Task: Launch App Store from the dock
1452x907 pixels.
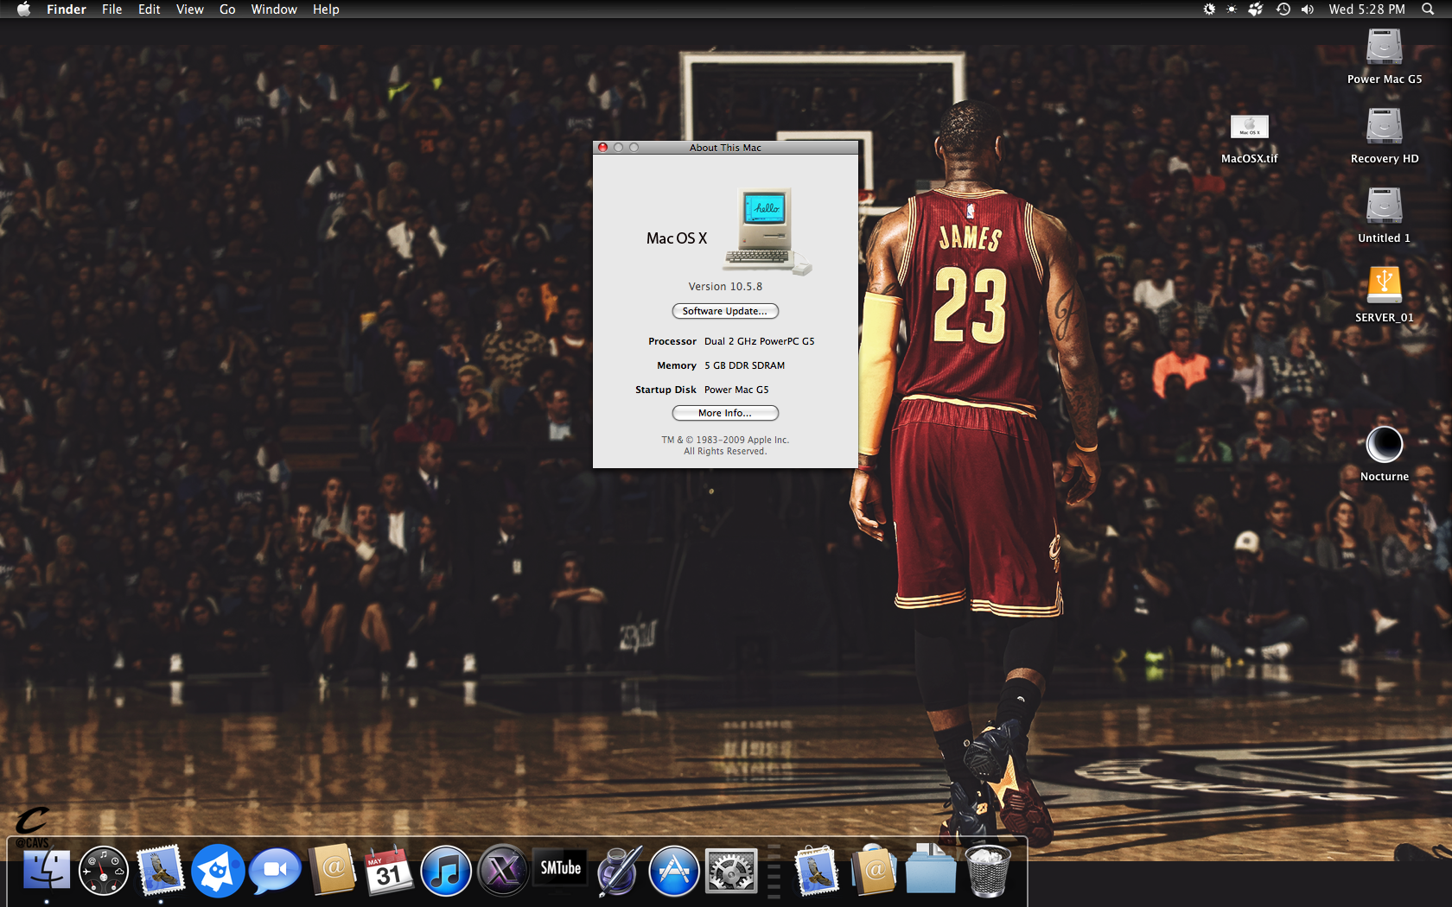Action: point(674,871)
